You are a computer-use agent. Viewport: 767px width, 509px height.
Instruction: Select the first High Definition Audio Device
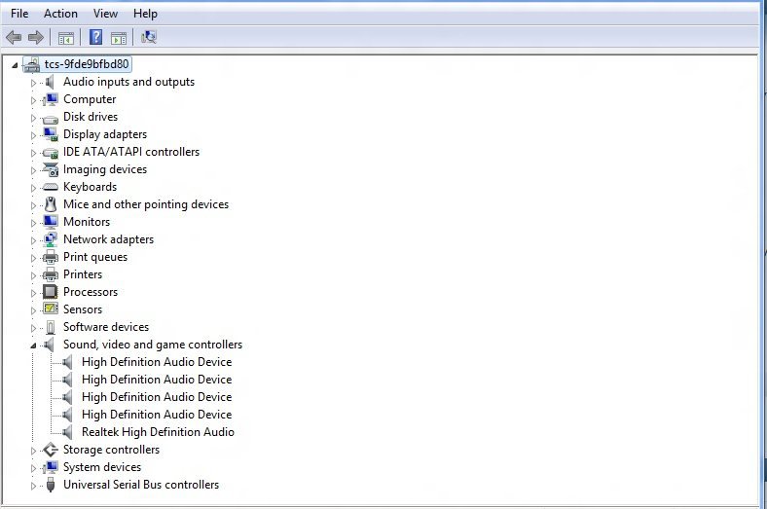[156, 362]
